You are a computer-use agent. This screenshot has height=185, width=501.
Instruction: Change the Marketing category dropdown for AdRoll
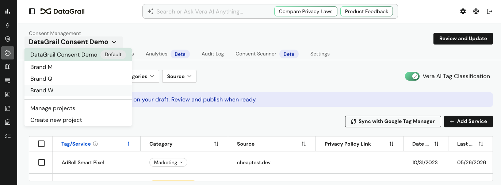click(168, 162)
